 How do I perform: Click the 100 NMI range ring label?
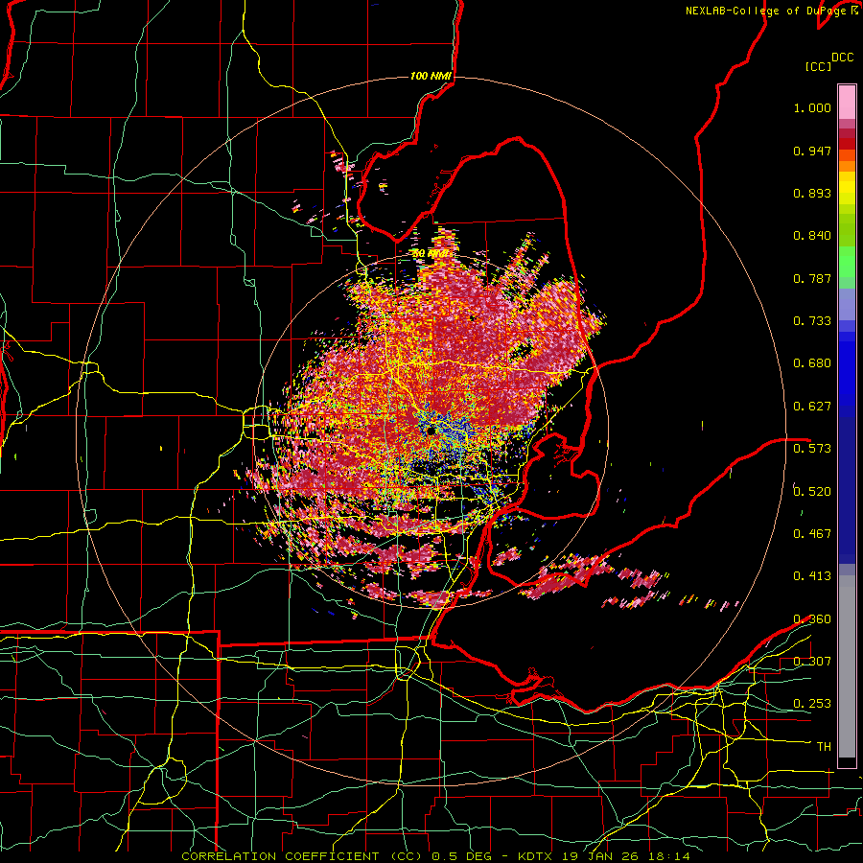pos(431,76)
